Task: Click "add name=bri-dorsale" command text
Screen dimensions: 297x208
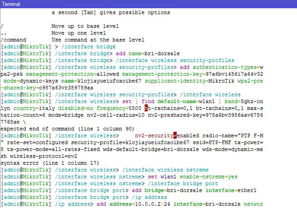Action: [148, 53]
